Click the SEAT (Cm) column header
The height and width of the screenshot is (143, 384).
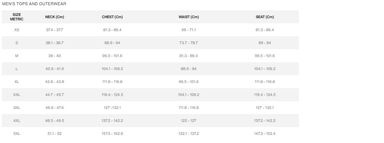265,17
